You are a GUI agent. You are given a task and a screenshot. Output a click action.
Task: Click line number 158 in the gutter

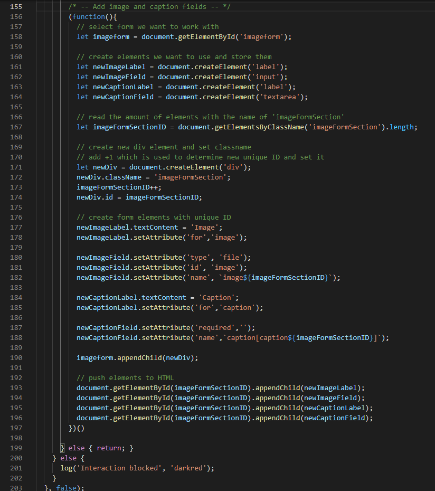(x=16, y=36)
